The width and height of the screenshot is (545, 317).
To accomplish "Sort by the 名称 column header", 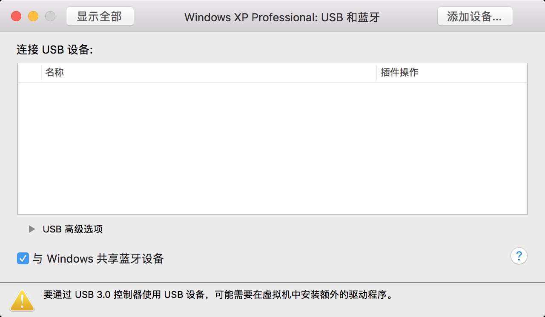I will point(209,73).
